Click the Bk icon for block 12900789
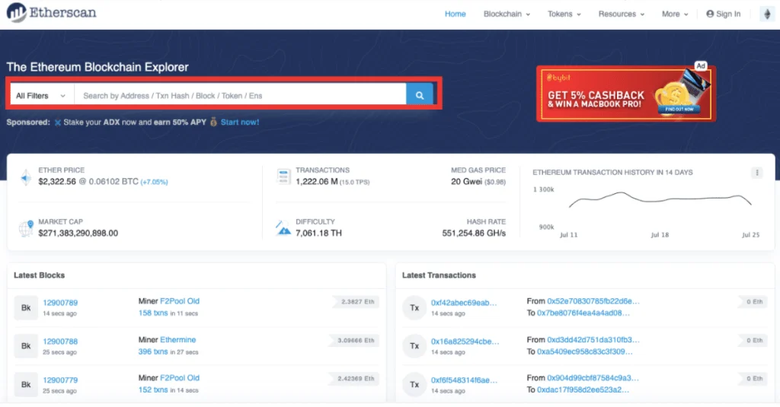The height and width of the screenshot is (407, 780). pos(26,307)
